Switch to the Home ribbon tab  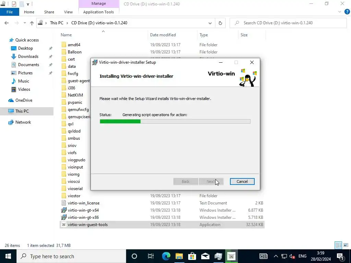(x=29, y=12)
